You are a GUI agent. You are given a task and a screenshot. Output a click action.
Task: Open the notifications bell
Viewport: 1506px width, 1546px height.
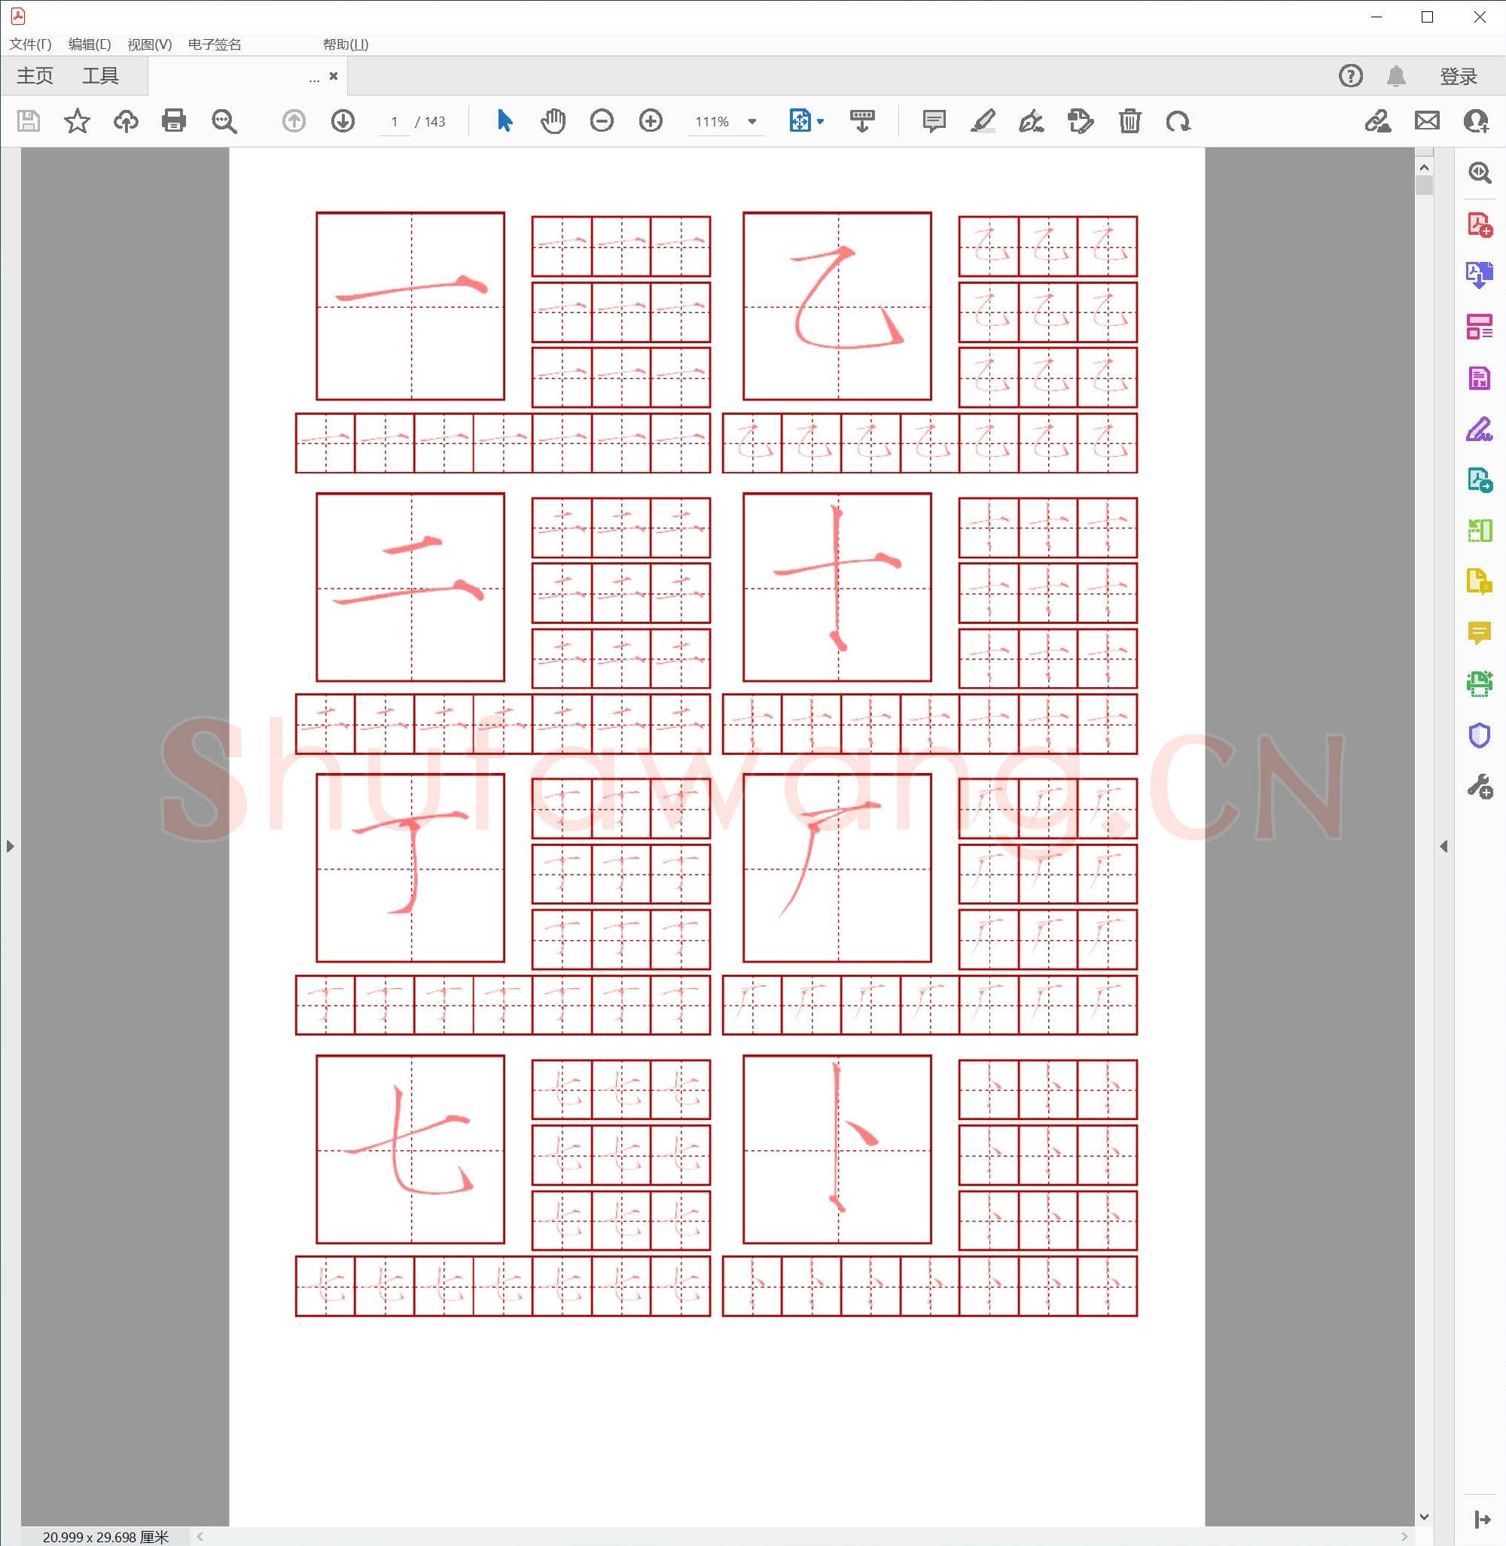click(x=1396, y=76)
